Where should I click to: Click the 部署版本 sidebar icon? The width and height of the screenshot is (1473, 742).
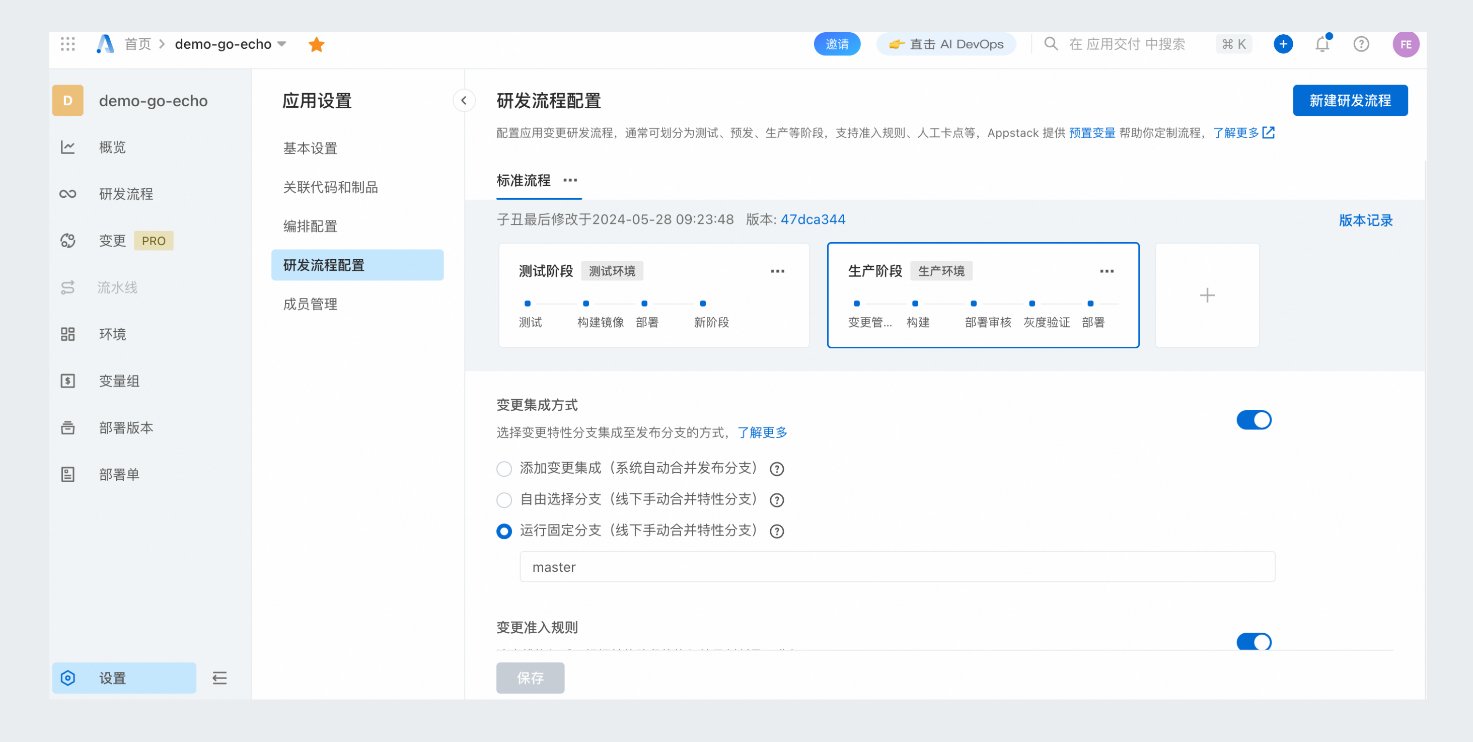(x=68, y=427)
